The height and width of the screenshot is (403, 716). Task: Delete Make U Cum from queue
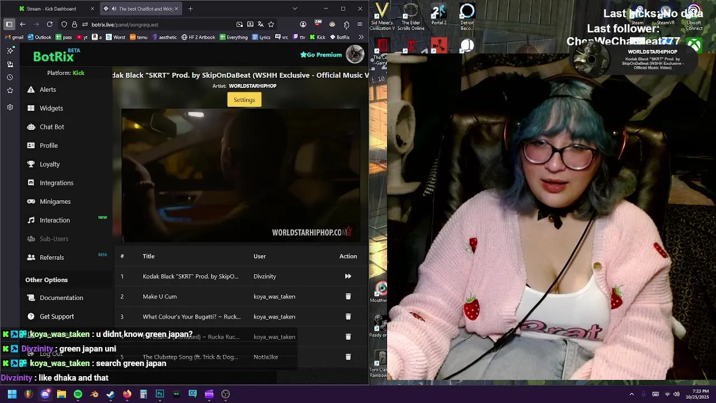point(348,296)
